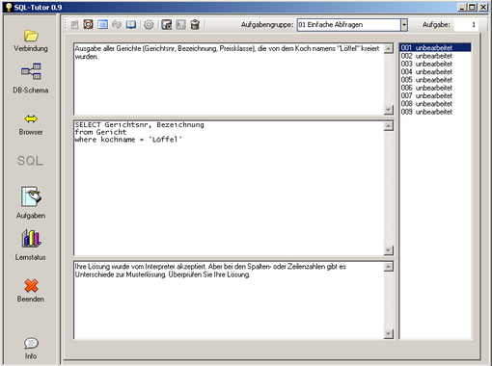This screenshot has width=492, height=366.
Task: Click the open book toolbar icon
Action: (x=131, y=24)
